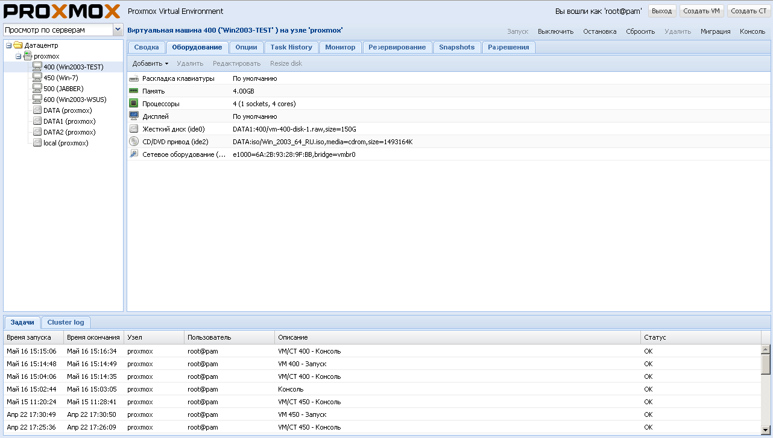Click the Resize disk toolbar button
Screen dimensions: 773x438
click(x=286, y=63)
